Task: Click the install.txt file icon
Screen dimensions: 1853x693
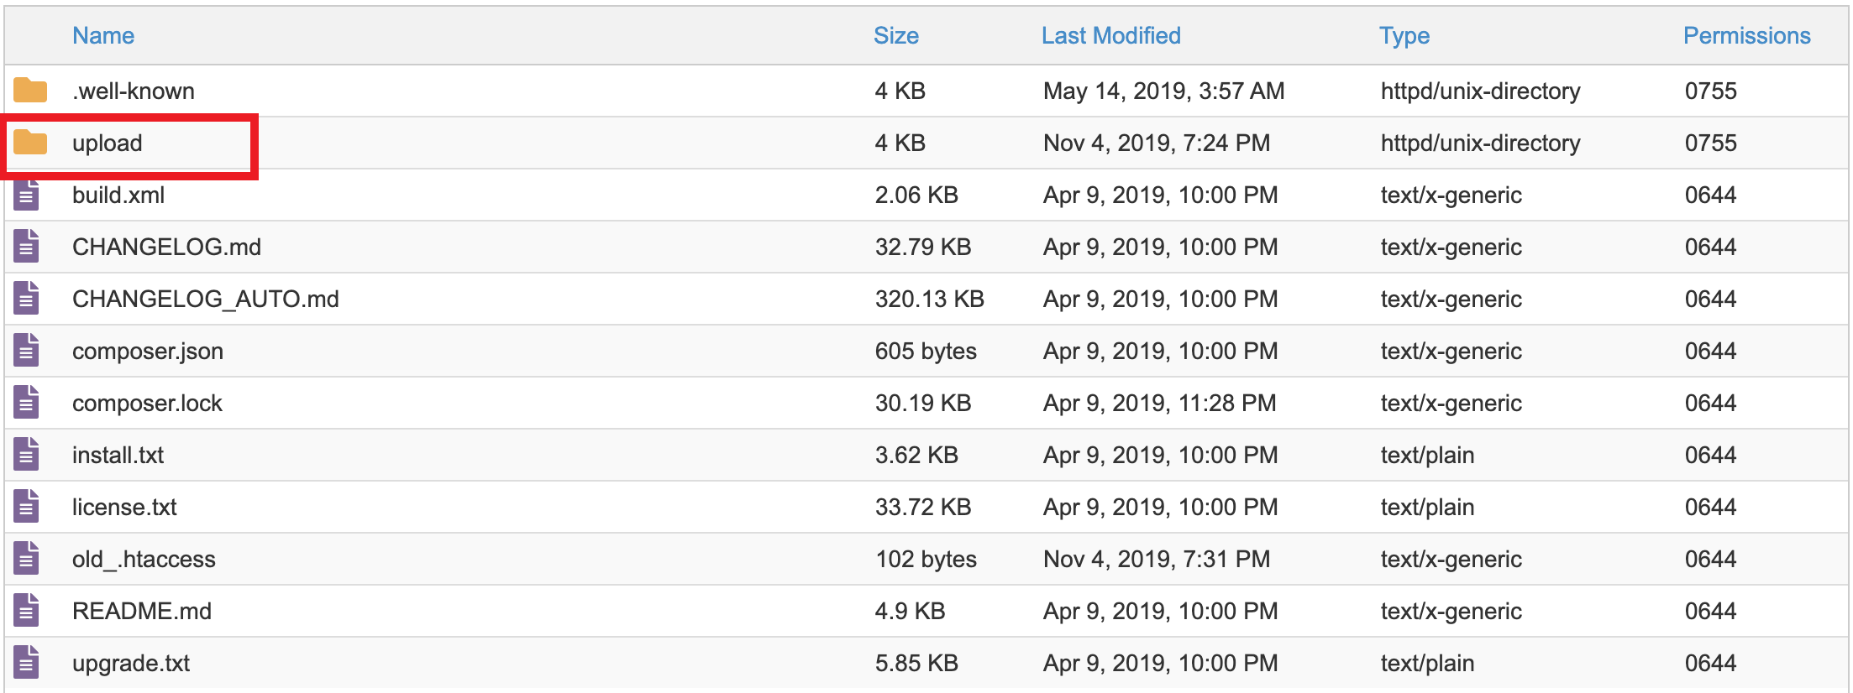Action: coord(27,455)
